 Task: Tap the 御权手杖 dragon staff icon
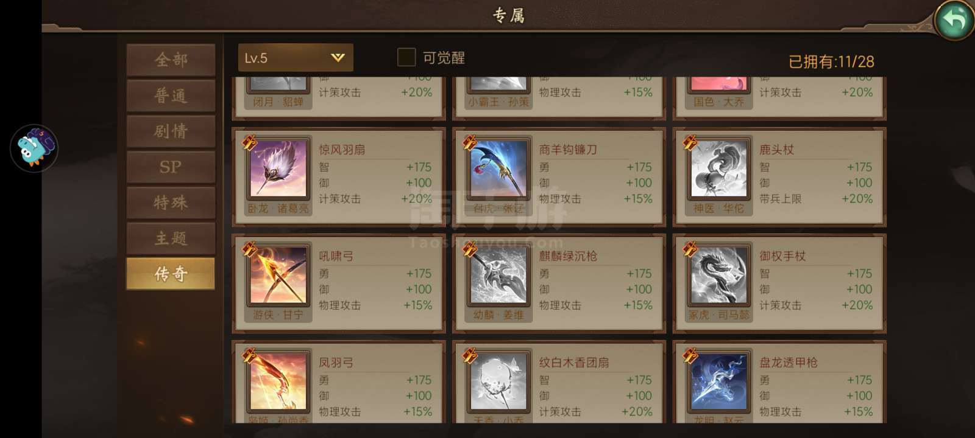coord(718,275)
